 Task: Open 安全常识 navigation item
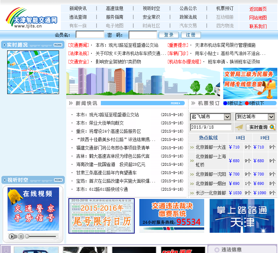click(x=151, y=17)
